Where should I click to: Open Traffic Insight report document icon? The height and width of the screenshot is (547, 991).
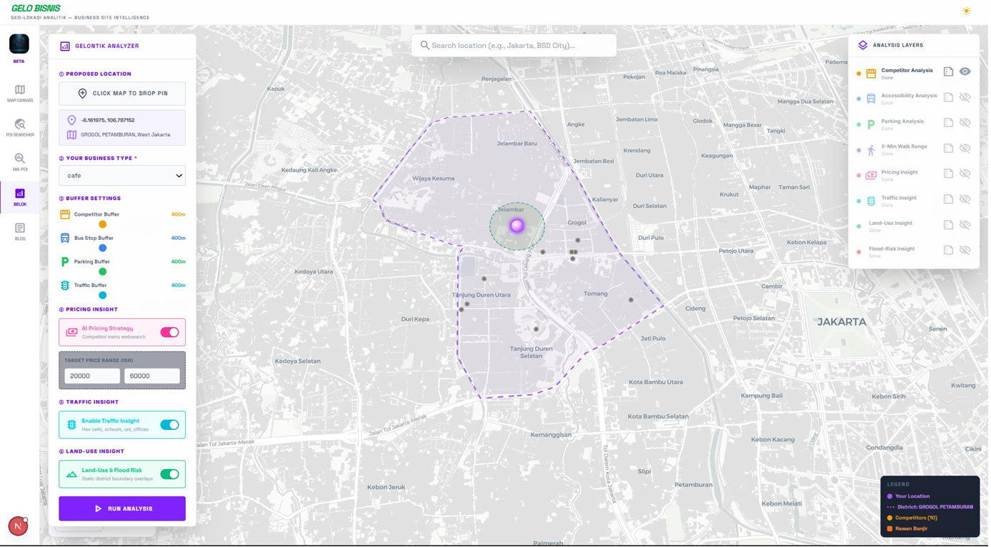951,200
